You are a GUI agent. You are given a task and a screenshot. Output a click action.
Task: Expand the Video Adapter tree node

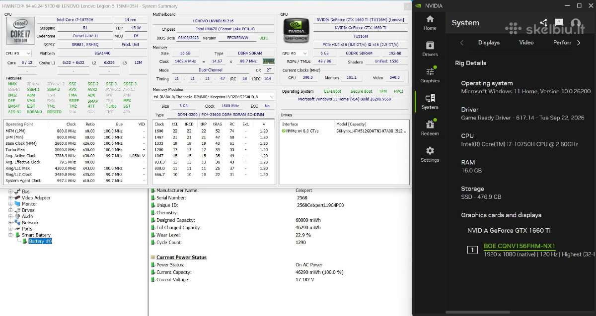(x=10, y=197)
